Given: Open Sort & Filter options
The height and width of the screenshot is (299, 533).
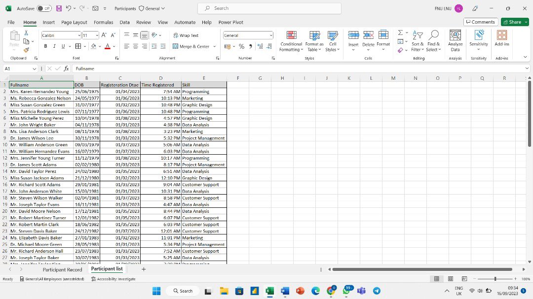Looking at the screenshot, I should pyautogui.click(x=417, y=42).
